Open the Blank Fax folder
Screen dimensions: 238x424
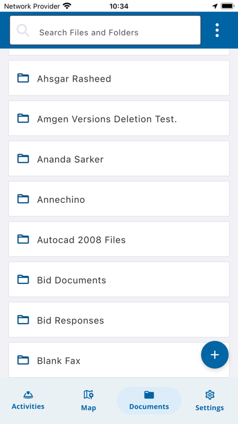coord(119,360)
